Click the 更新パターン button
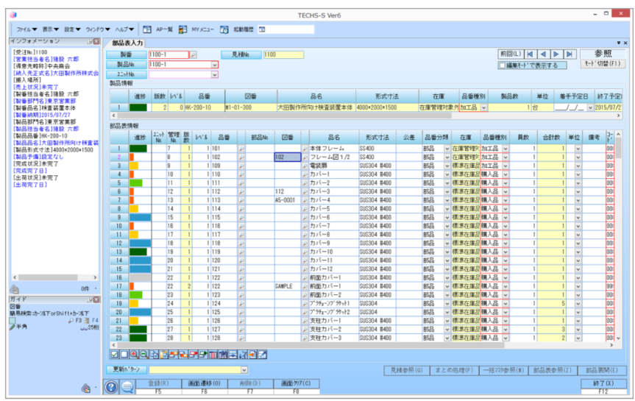The height and width of the screenshot is (401, 635). tap(127, 370)
